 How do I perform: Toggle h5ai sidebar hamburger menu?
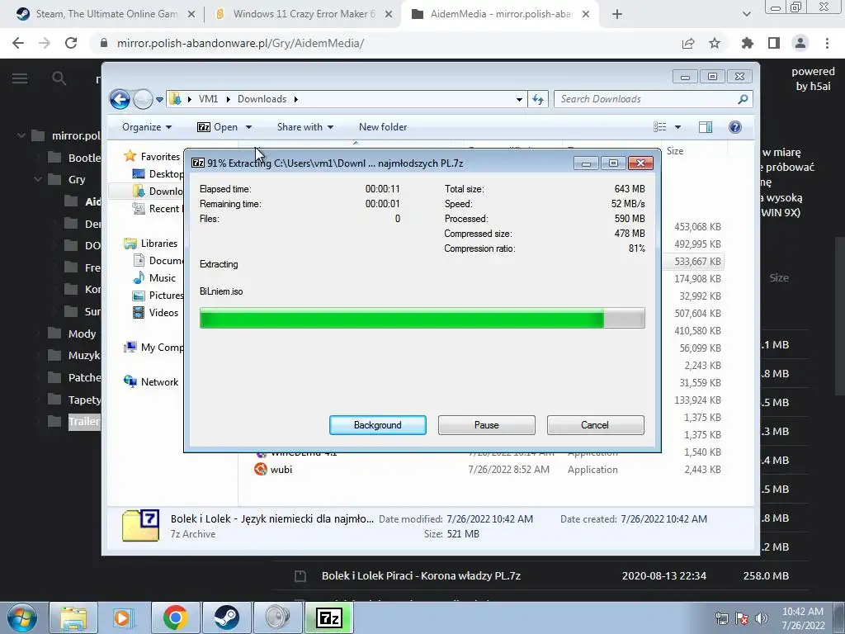point(20,78)
